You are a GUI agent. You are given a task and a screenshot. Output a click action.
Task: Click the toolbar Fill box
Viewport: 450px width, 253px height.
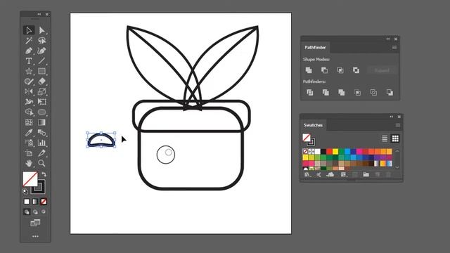pyautogui.click(x=30, y=179)
